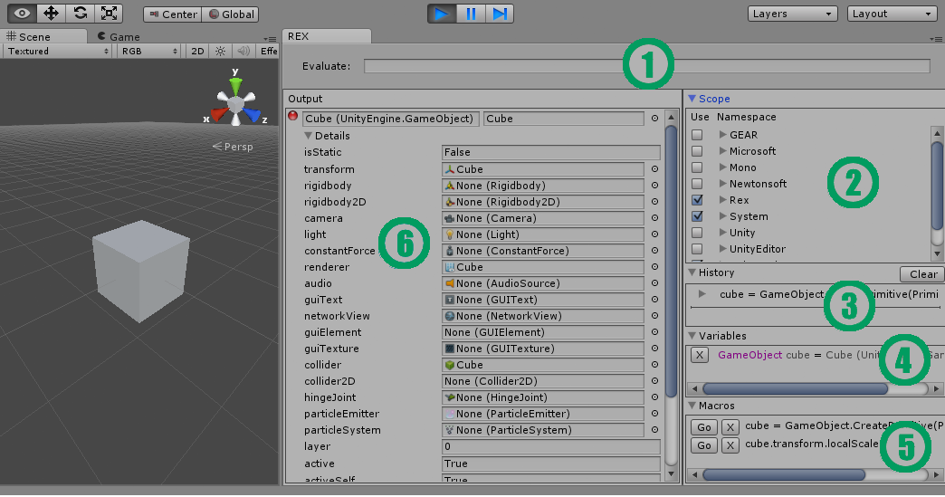Toggle the Global rotation mode button
This screenshot has width=945, height=497.
(x=231, y=14)
